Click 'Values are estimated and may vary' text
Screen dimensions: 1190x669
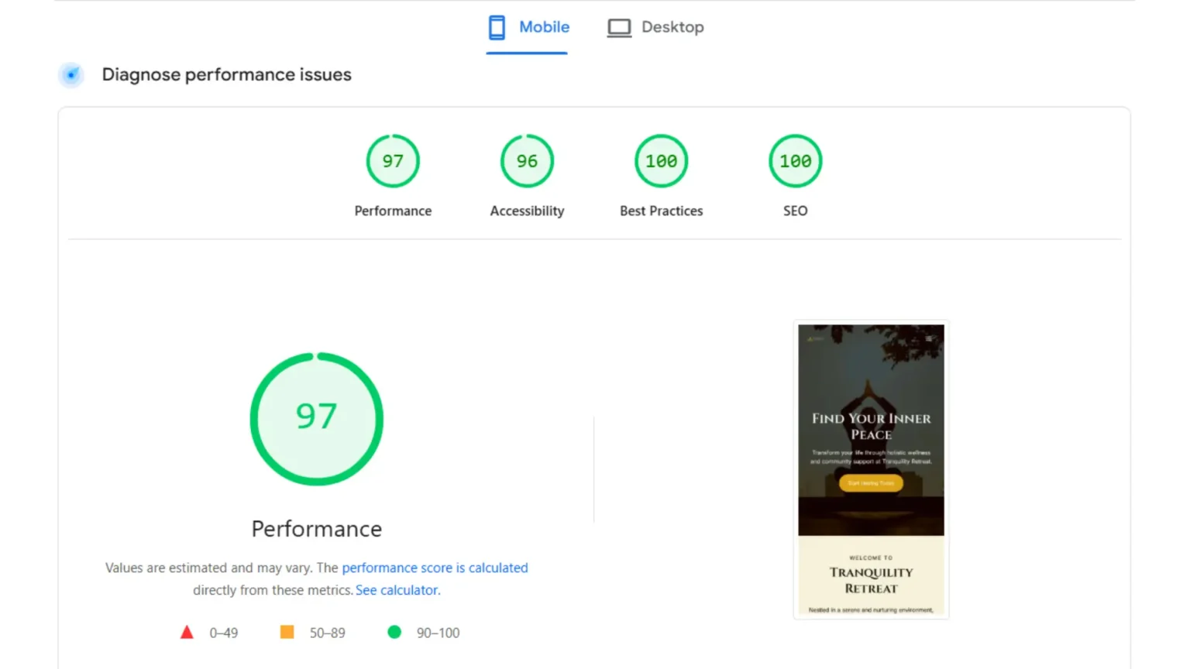click(x=208, y=568)
